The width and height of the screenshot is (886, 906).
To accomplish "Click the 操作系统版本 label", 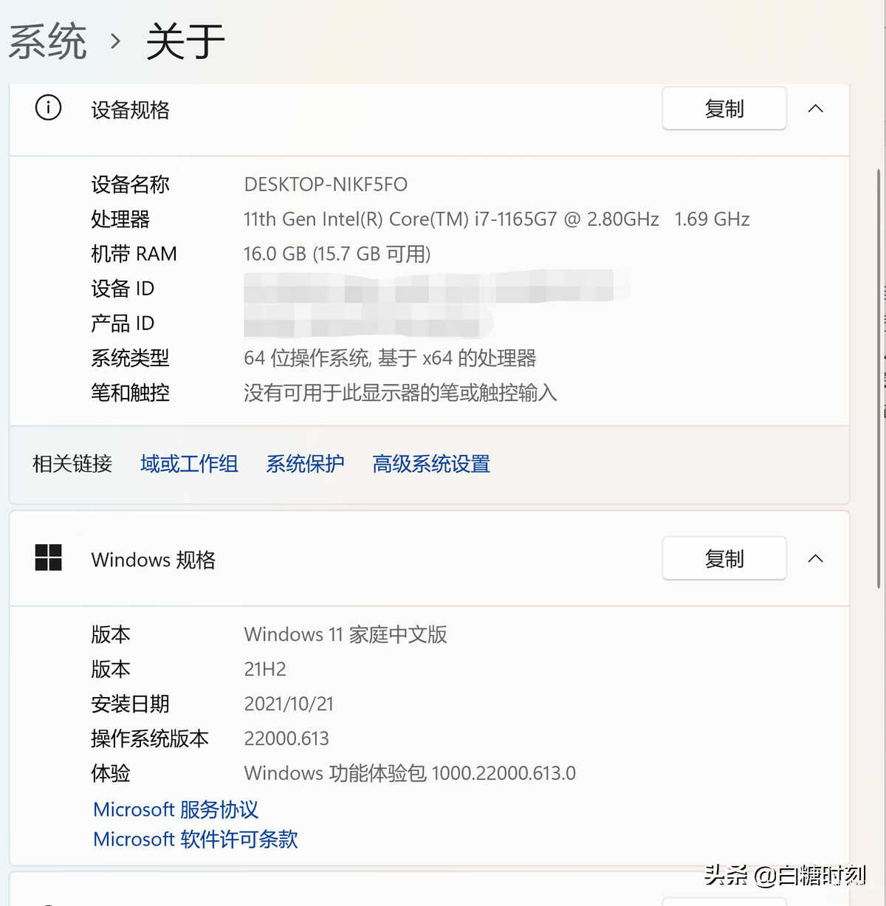I will pos(150,738).
